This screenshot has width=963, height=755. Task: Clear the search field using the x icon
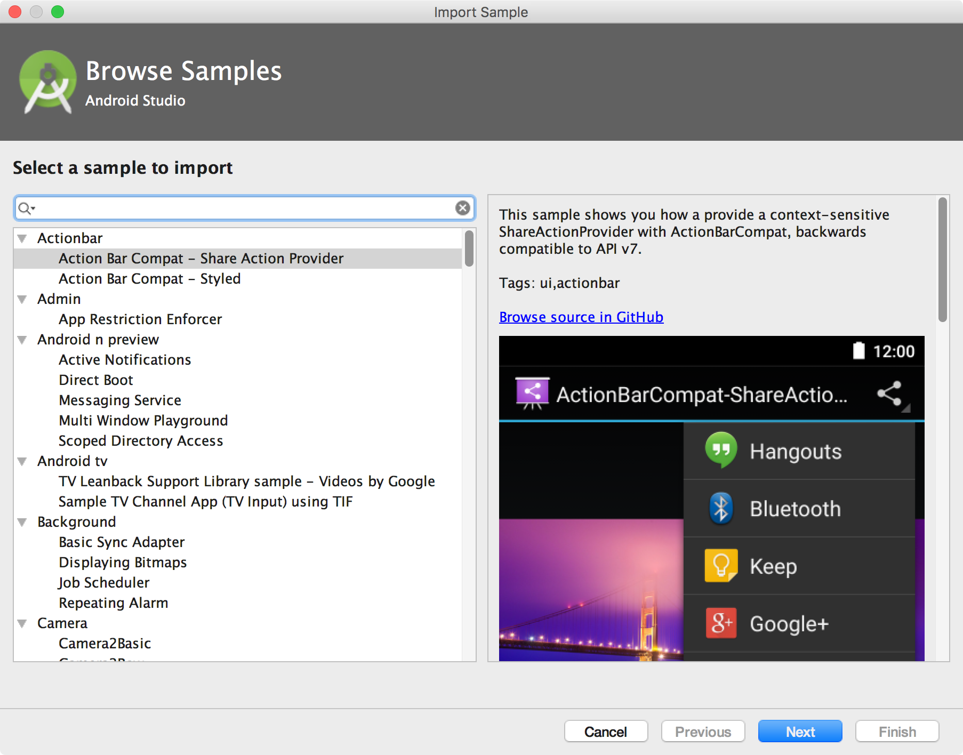(x=462, y=208)
